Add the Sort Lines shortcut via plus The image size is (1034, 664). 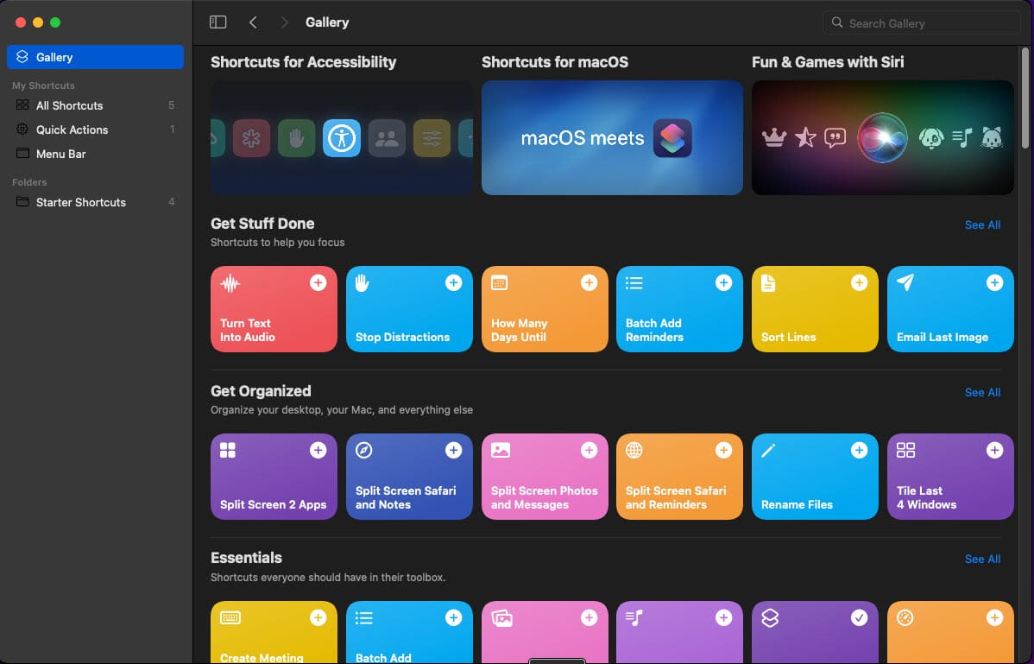pyautogui.click(x=860, y=283)
